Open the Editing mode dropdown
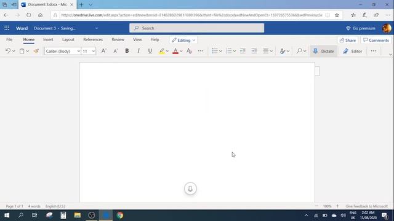Image resolution: width=394 pixels, height=221 pixels. 183,40
